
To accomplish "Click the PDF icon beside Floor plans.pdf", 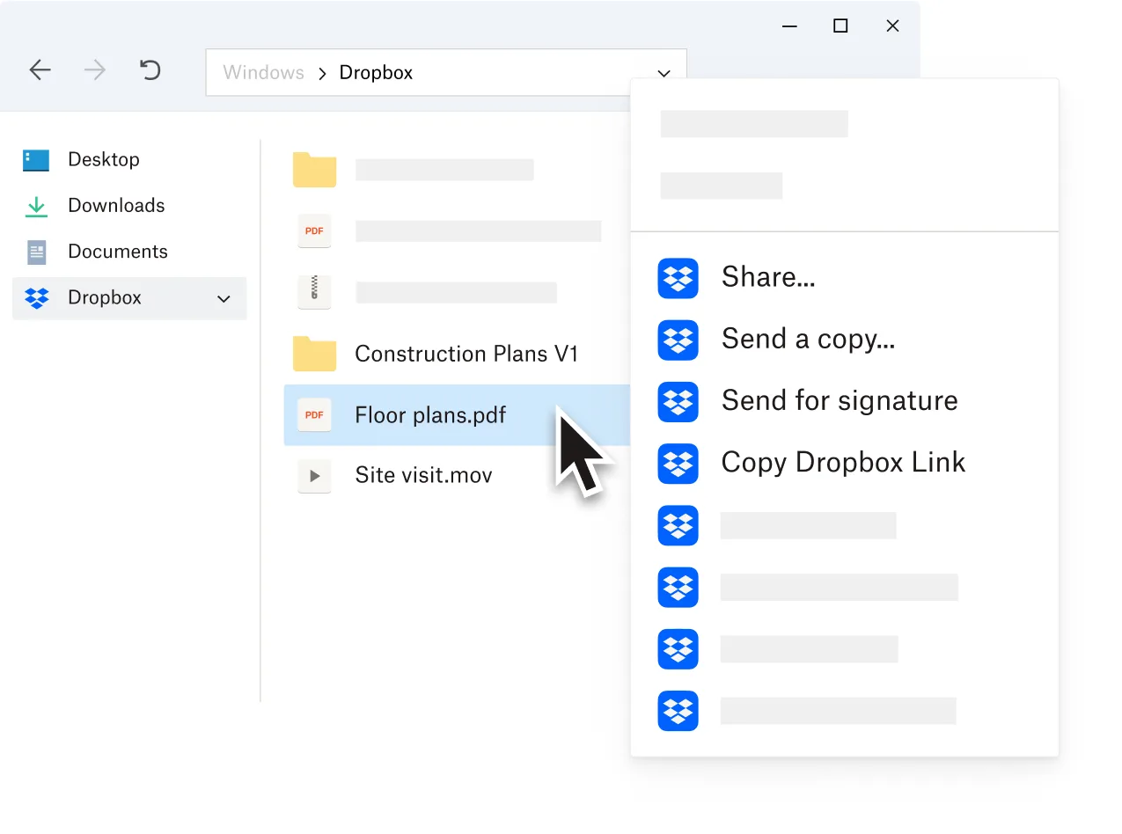I will click(314, 414).
